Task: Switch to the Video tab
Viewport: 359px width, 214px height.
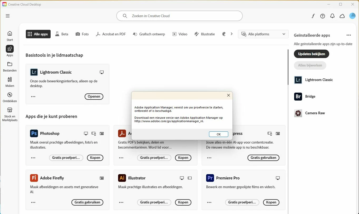Action: pyautogui.click(x=180, y=34)
